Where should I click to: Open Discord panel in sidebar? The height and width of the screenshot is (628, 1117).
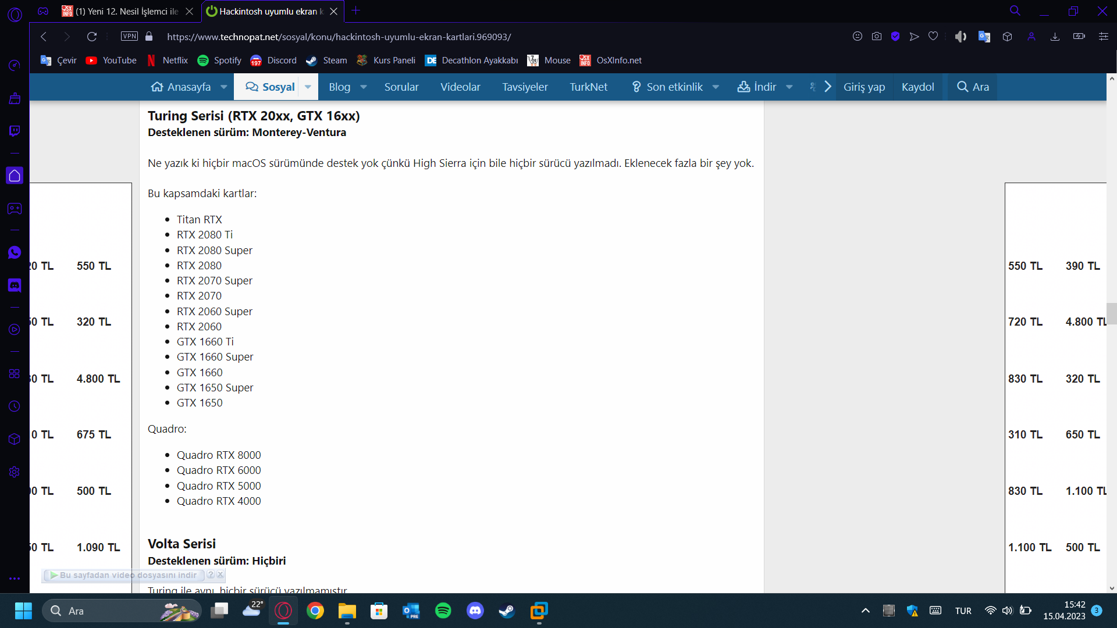click(x=15, y=285)
